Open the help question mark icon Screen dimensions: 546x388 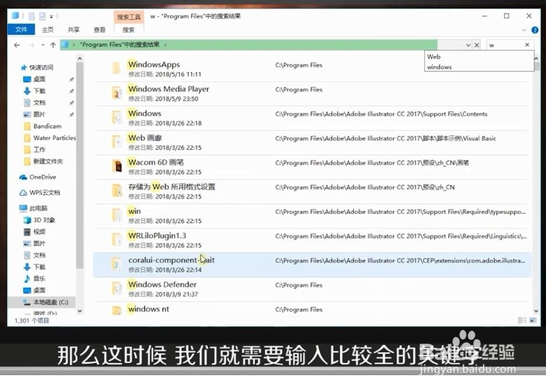[535, 30]
